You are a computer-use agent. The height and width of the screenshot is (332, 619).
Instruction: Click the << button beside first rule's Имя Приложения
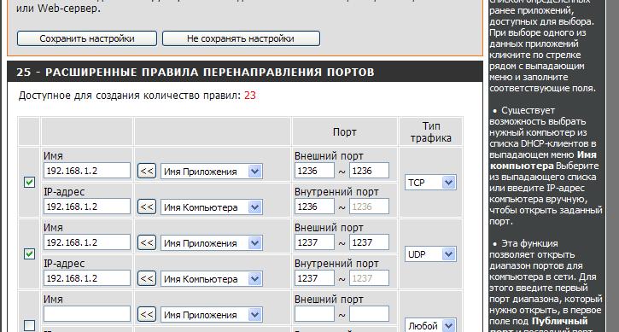point(147,171)
